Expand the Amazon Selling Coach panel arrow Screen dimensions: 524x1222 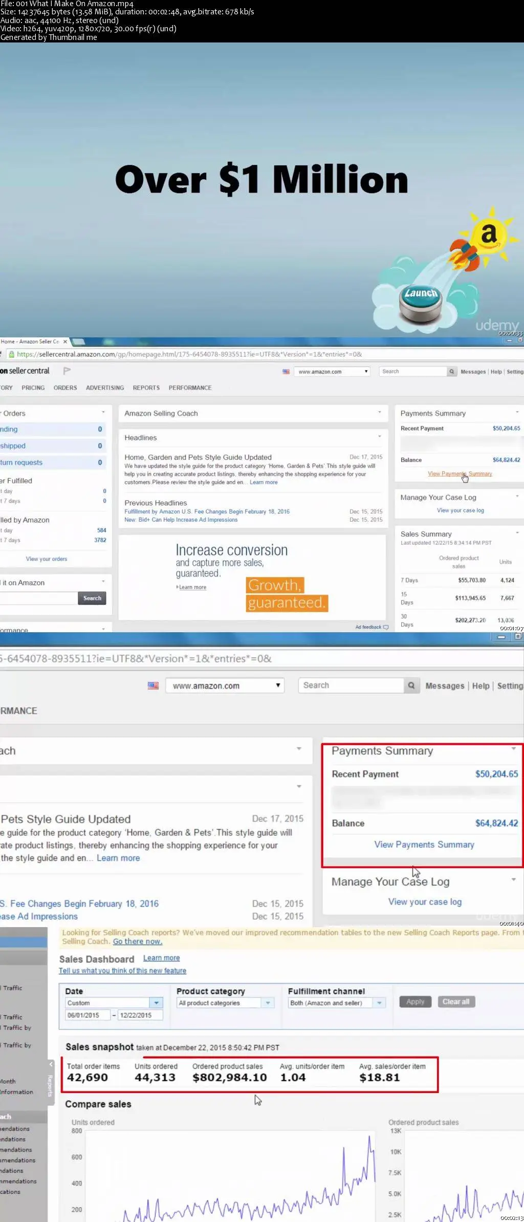(x=380, y=412)
